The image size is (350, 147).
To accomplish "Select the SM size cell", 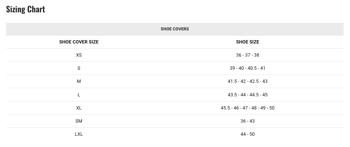I will 79,121.
